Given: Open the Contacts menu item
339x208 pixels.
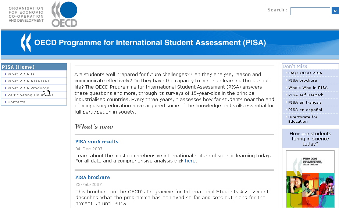Looking at the screenshot, I should 16,102.
